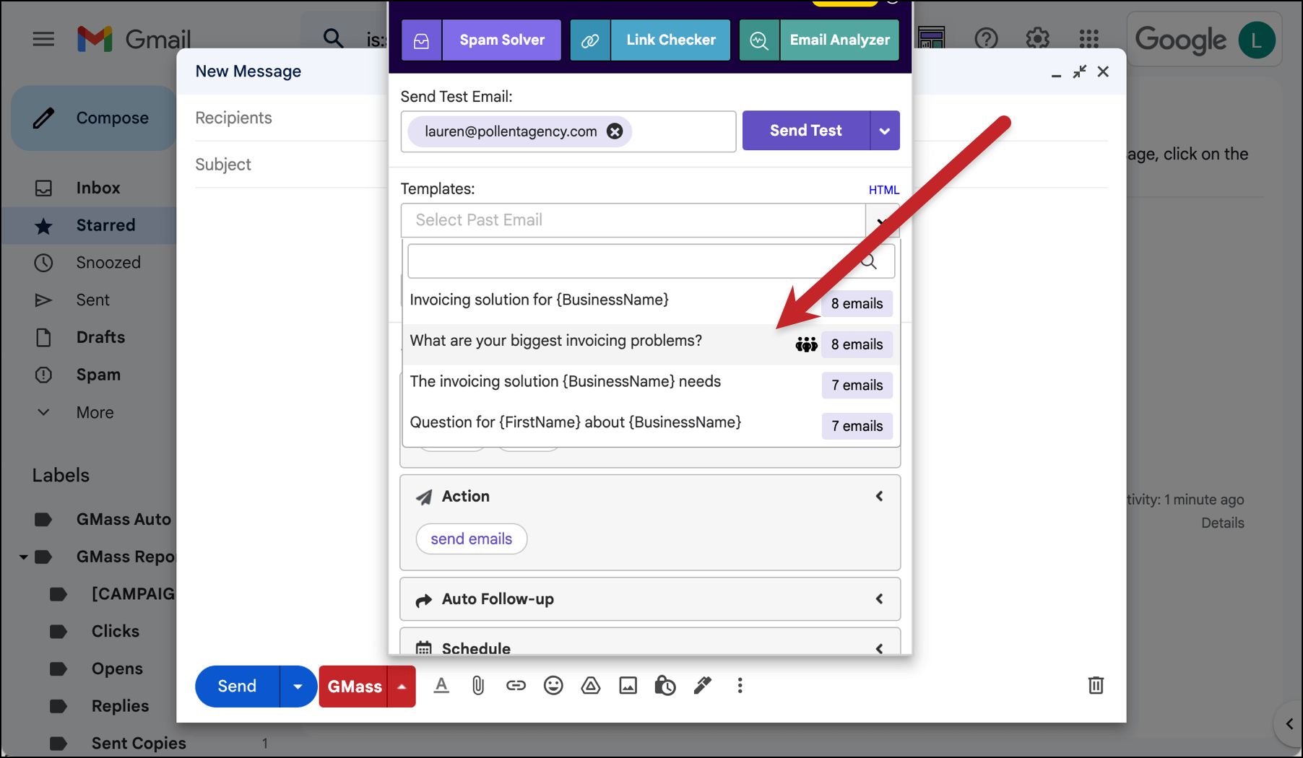The image size is (1303, 758).
Task: Insert files using Google Drive icon
Action: click(591, 686)
